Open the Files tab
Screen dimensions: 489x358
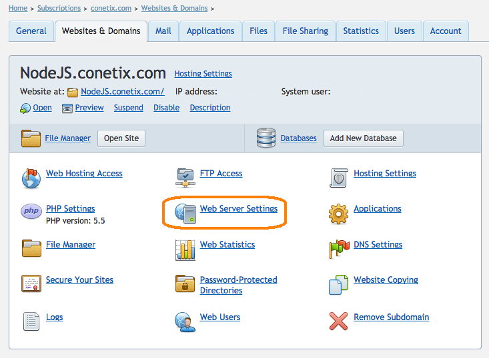[x=259, y=31]
